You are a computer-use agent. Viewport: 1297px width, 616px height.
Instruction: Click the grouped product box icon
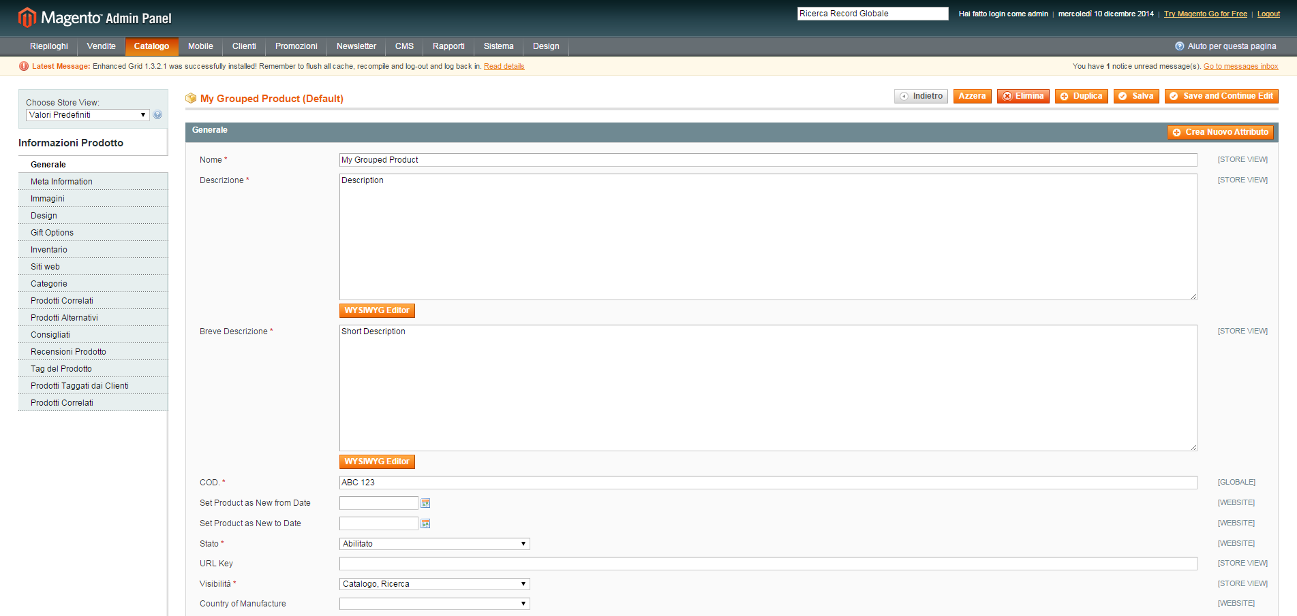click(191, 99)
